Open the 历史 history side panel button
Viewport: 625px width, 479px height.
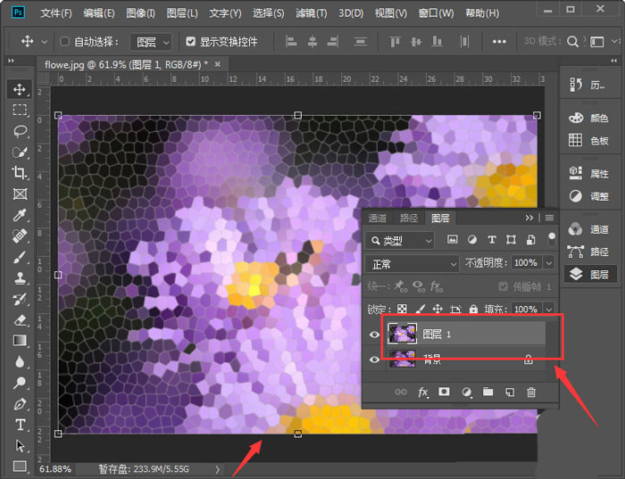pos(588,85)
